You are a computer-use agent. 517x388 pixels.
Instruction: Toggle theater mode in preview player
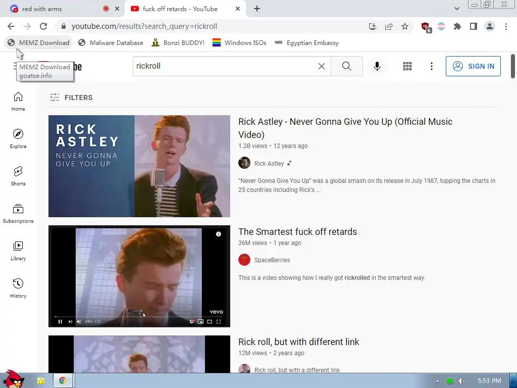coord(210,322)
